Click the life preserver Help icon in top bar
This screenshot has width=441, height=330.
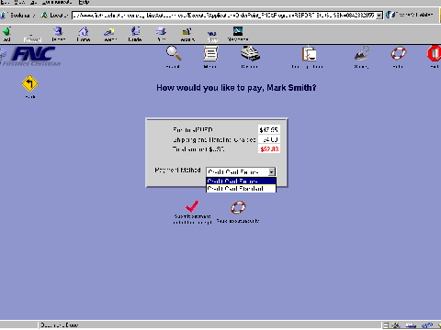(399, 53)
